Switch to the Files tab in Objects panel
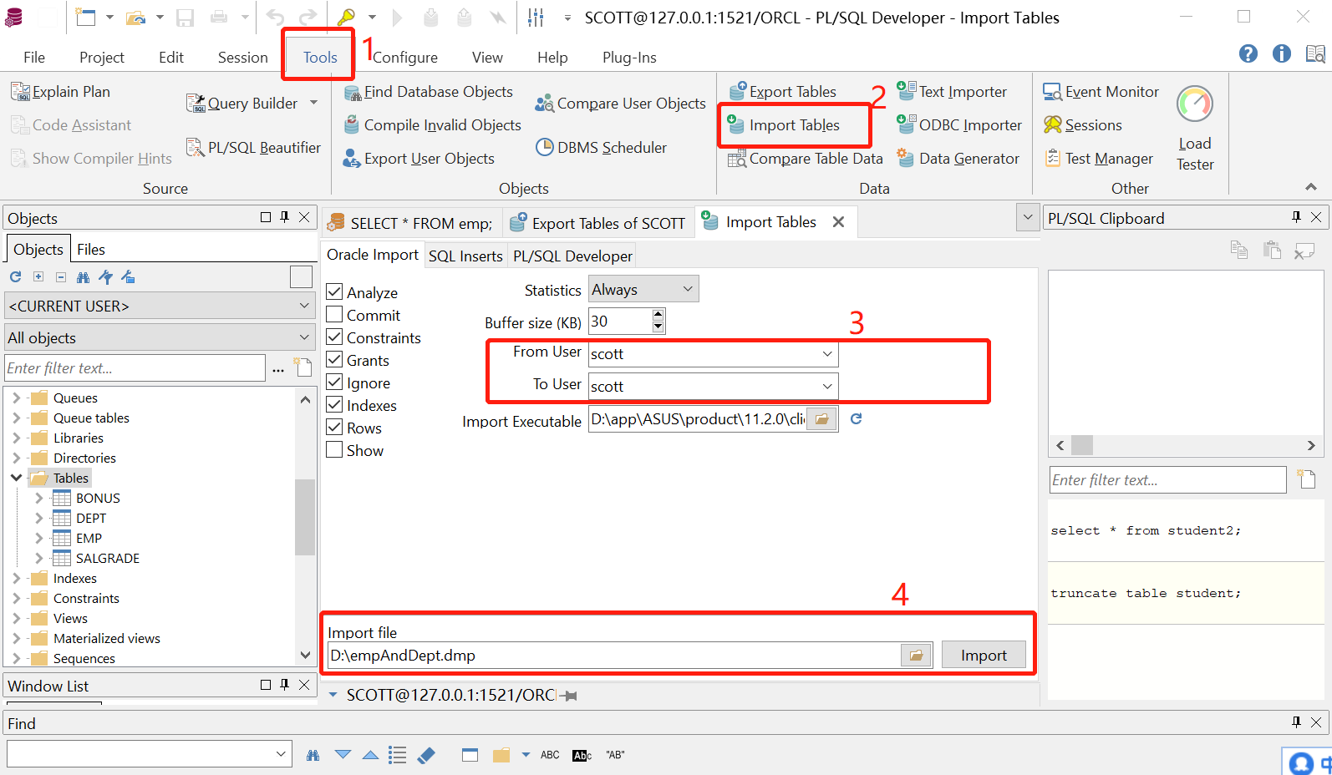1332x775 pixels. [91, 249]
